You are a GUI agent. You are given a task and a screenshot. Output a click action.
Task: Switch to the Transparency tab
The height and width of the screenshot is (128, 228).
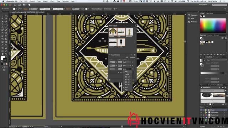[x=217, y=57]
